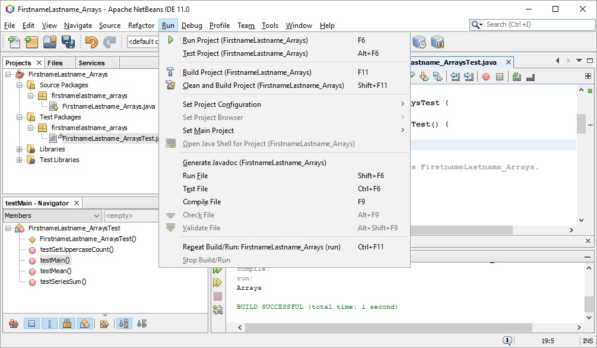The width and height of the screenshot is (597, 348).
Task: Expand the Libraries node
Action: tap(19, 149)
